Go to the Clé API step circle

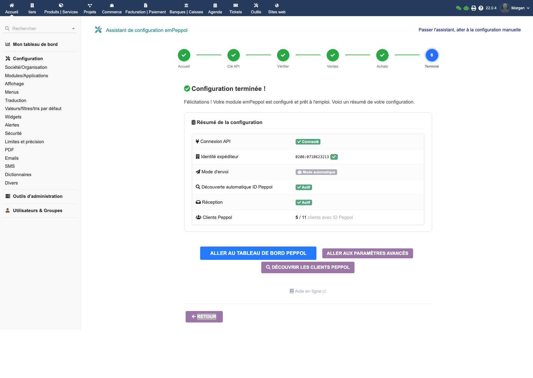pyautogui.click(x=234, y=55)
